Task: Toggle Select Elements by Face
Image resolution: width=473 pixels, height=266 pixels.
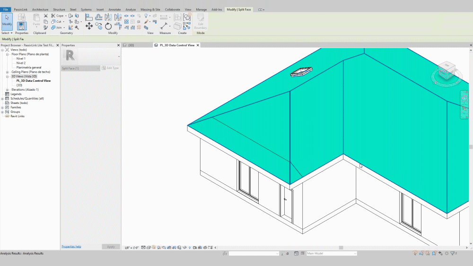Action: point(434,253)
